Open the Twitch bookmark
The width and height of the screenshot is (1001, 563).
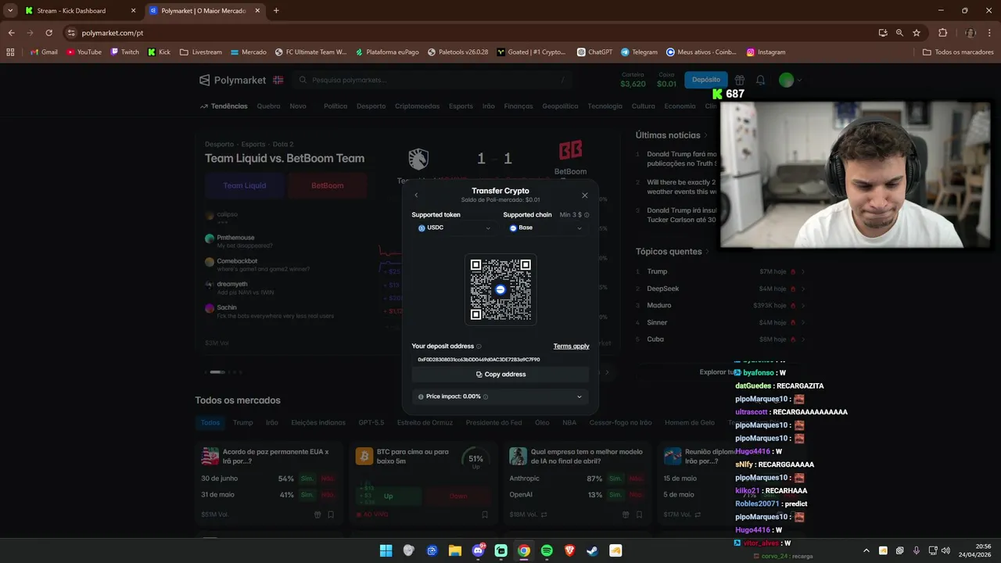point(124,52)
